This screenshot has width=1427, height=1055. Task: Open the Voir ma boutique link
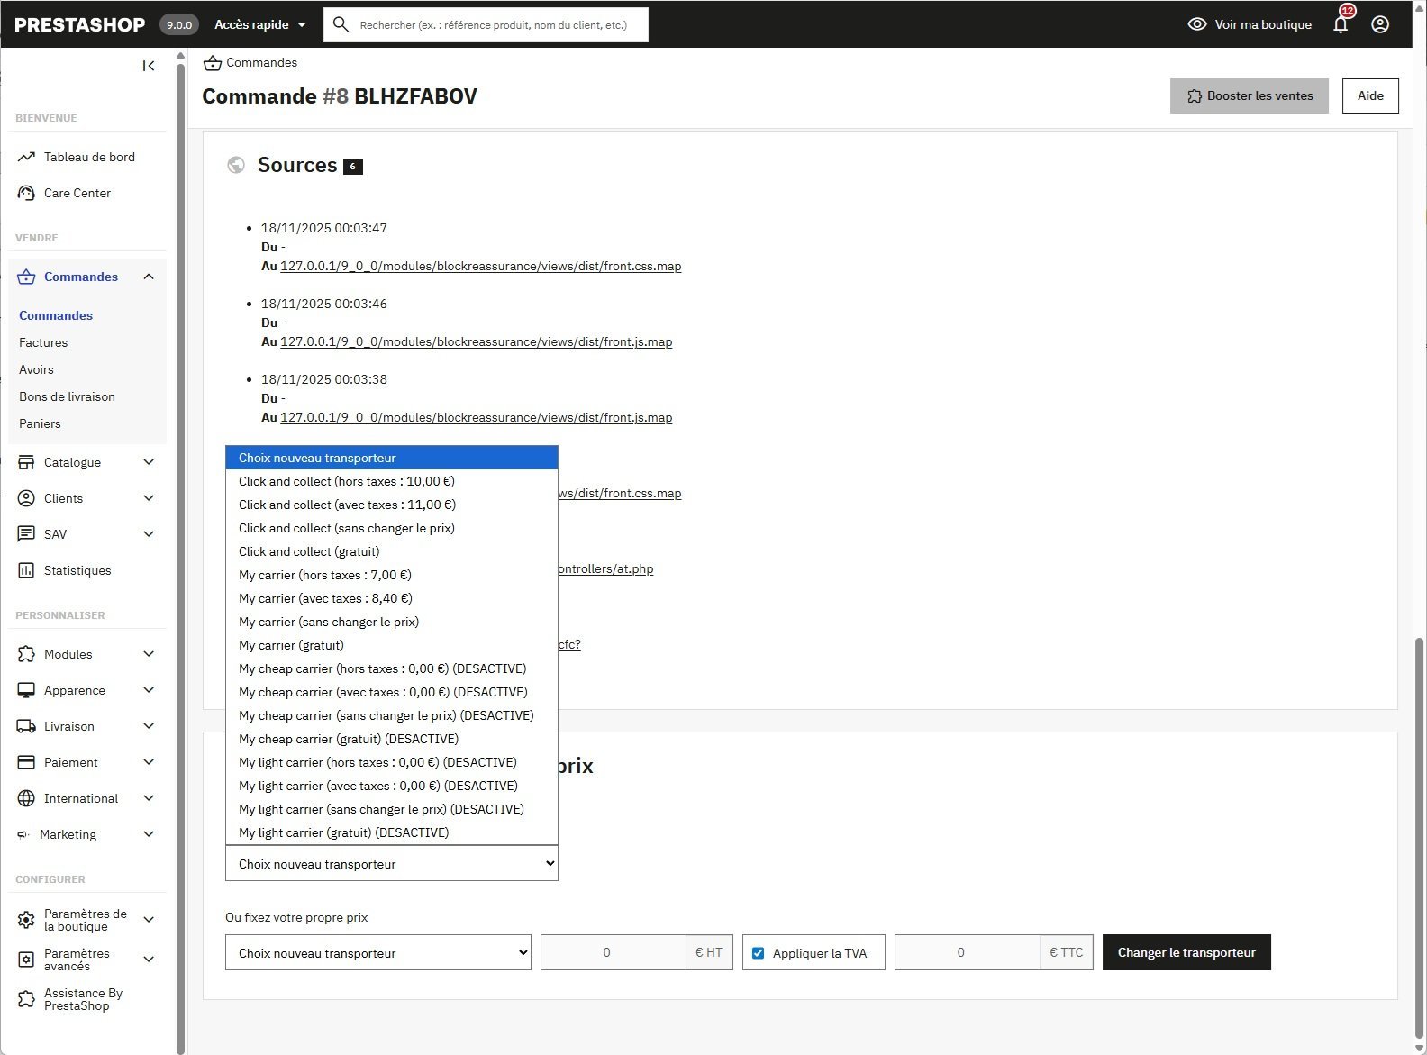coord(1250,24)
